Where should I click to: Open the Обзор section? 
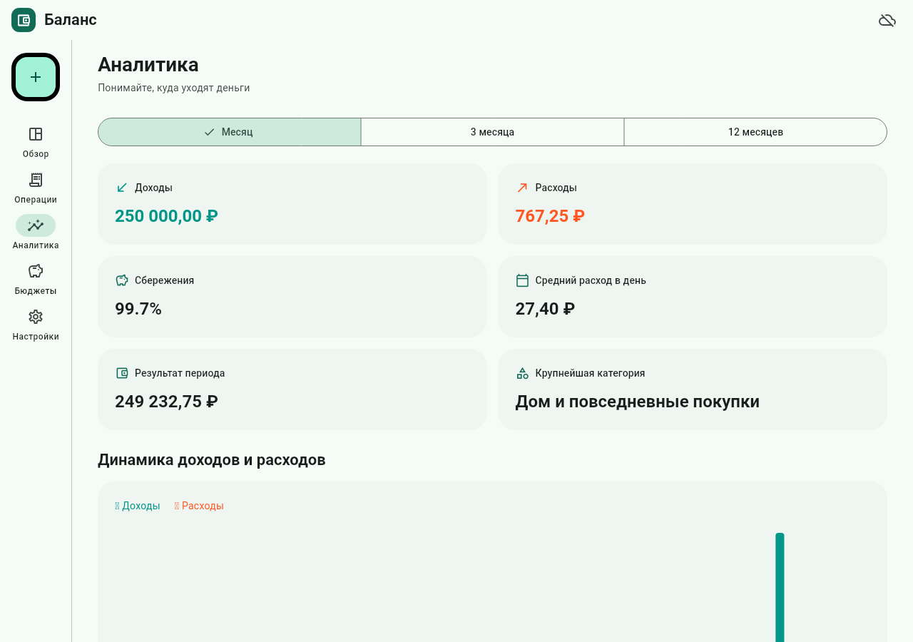(x=36, y=143)
